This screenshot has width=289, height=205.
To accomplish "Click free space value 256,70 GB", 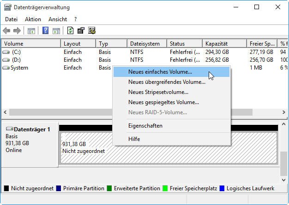I will pos(261,60).
